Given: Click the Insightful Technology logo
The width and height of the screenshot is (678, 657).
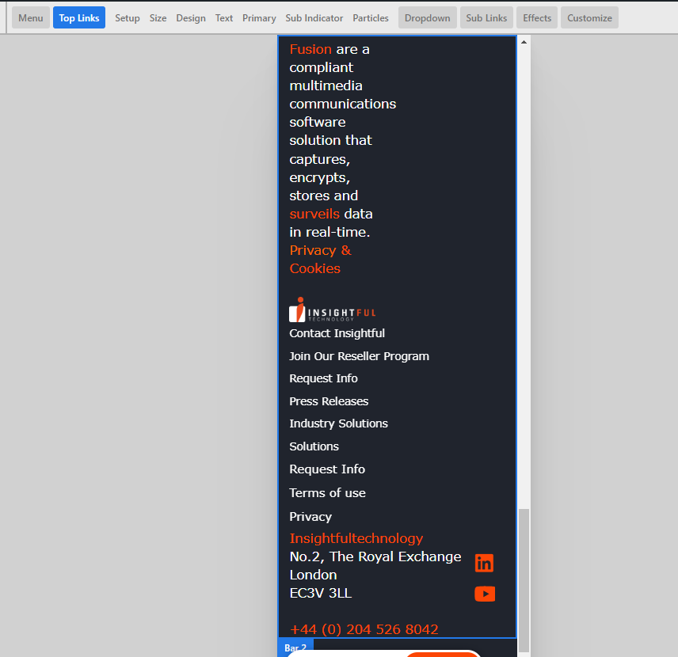Looking at the screenshot, I should coord(332,310).
